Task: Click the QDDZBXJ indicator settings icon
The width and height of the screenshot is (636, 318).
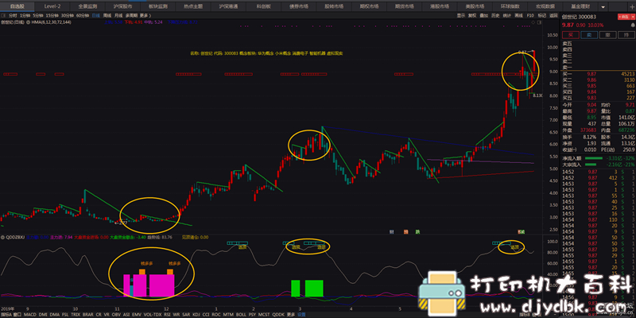Action: coord(3,237)
